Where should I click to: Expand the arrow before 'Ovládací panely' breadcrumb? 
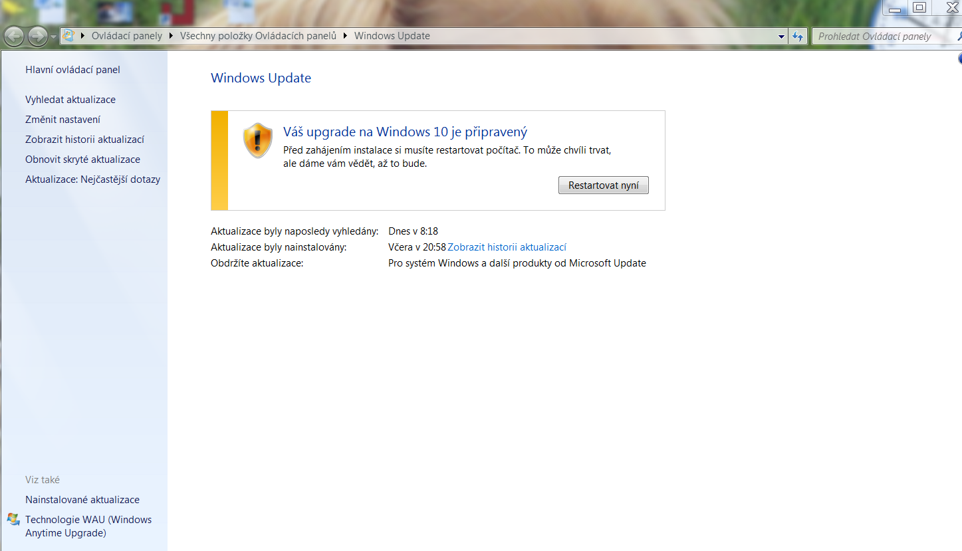83,36
